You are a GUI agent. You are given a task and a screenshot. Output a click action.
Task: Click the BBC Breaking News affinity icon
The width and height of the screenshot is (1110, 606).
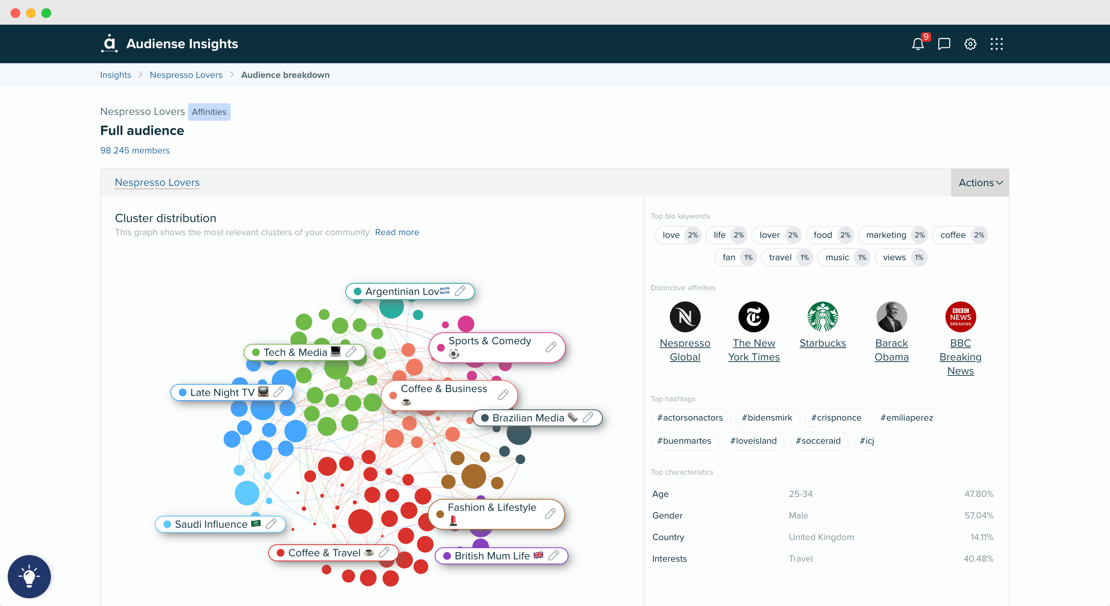pos(961,316)
